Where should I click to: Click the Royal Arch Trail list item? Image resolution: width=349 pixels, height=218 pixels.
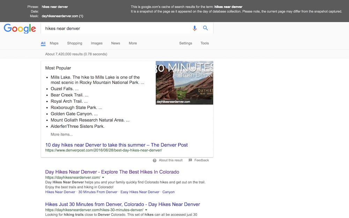(69, 101)
